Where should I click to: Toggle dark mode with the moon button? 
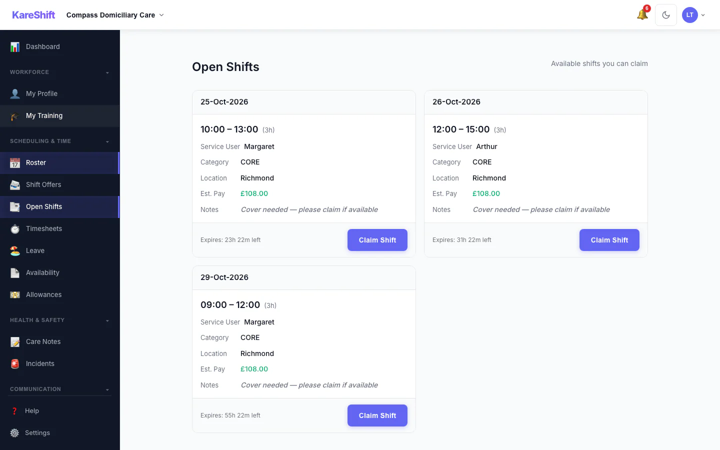tap(666, 15)
